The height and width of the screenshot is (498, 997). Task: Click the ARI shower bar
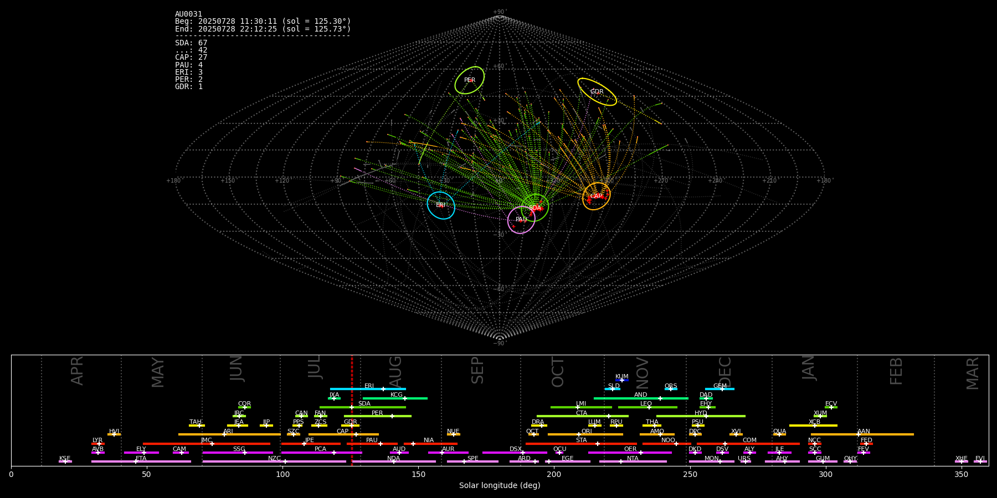pyautogui.click(x=229, y=434)
